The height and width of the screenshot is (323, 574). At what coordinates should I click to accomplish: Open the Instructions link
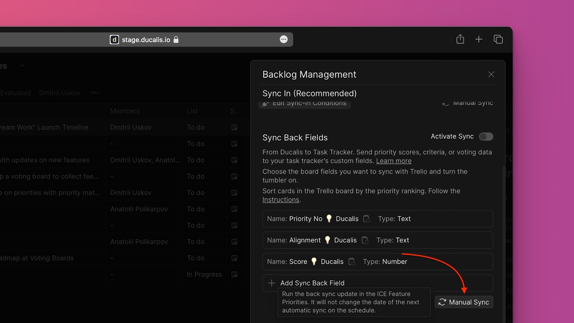tap(281, 200)
